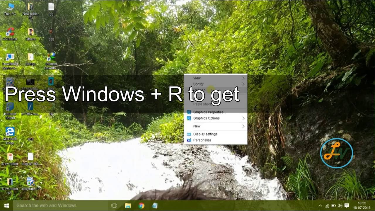Screen dimensions: 375x211
Task: Launch Internet Download Manager shortcut
Action: 51,61
